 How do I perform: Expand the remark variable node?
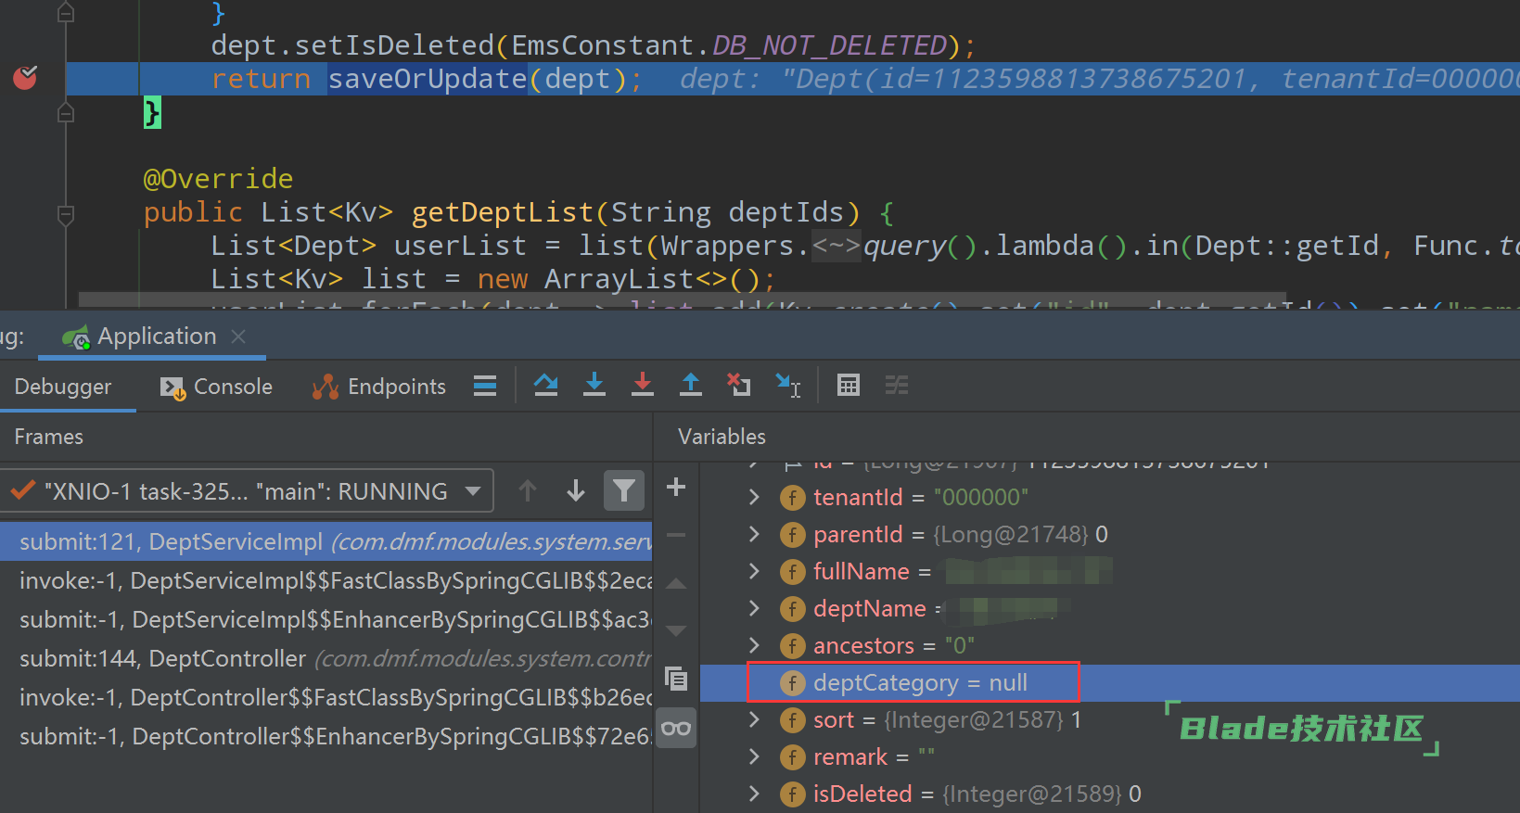(754, 756)
